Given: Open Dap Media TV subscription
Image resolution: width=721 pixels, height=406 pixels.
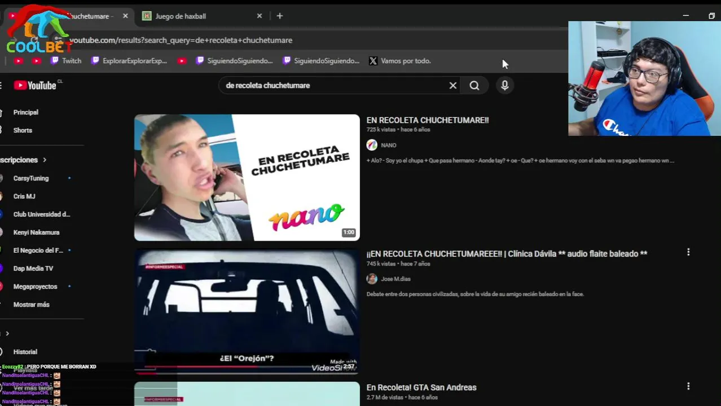Looking at the screenshot, I should (x=33, y=268).
